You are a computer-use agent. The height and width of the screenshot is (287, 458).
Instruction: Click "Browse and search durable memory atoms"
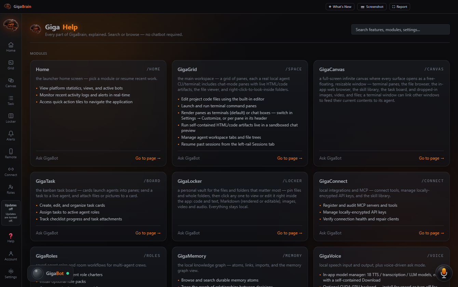[x=220, y=280]
